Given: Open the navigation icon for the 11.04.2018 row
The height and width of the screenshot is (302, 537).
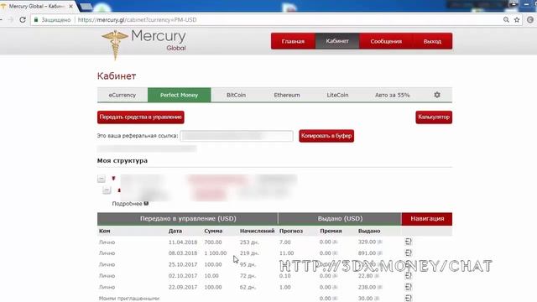Looking at the screenshot, I should click(x=409, y=242).
